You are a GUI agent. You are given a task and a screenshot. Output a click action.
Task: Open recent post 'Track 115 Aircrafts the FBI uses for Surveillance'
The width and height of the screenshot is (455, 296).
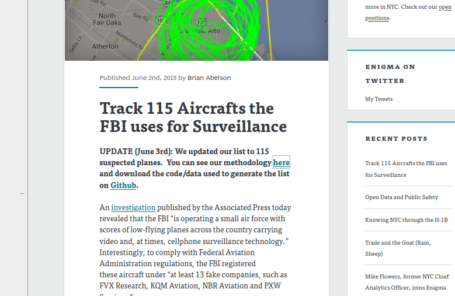coord(406,169)
